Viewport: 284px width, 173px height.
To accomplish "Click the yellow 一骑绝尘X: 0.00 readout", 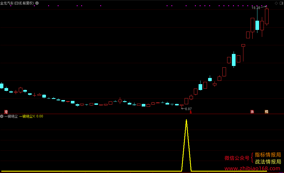I will tap(31, 116).
